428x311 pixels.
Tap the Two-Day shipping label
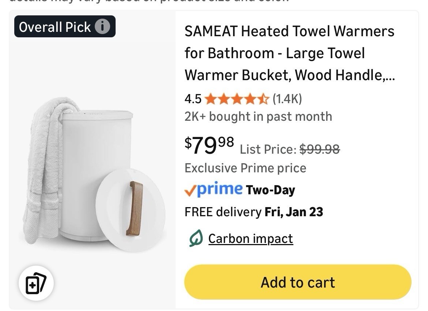(x=270, y=190)
